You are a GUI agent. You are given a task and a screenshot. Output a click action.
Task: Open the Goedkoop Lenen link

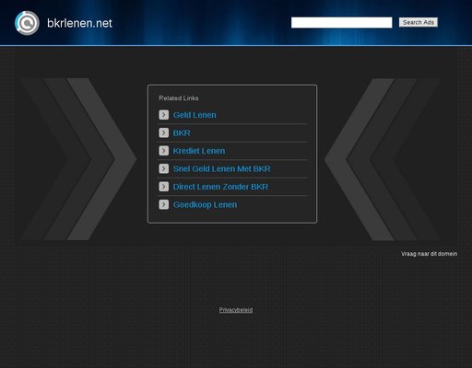(205, 205)
